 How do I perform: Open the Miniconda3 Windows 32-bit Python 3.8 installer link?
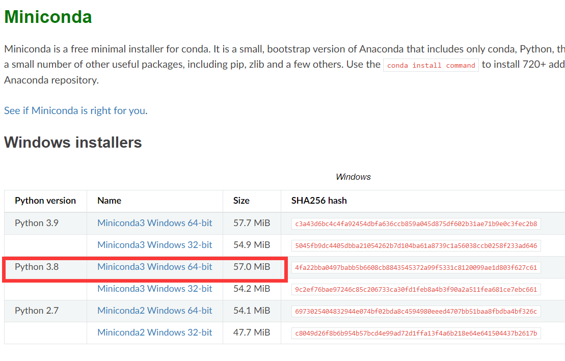154,289
